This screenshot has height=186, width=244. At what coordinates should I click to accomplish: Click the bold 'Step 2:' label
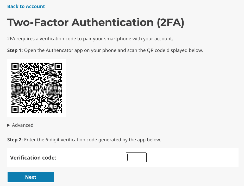pyautogui.click(x=15, y=140)
